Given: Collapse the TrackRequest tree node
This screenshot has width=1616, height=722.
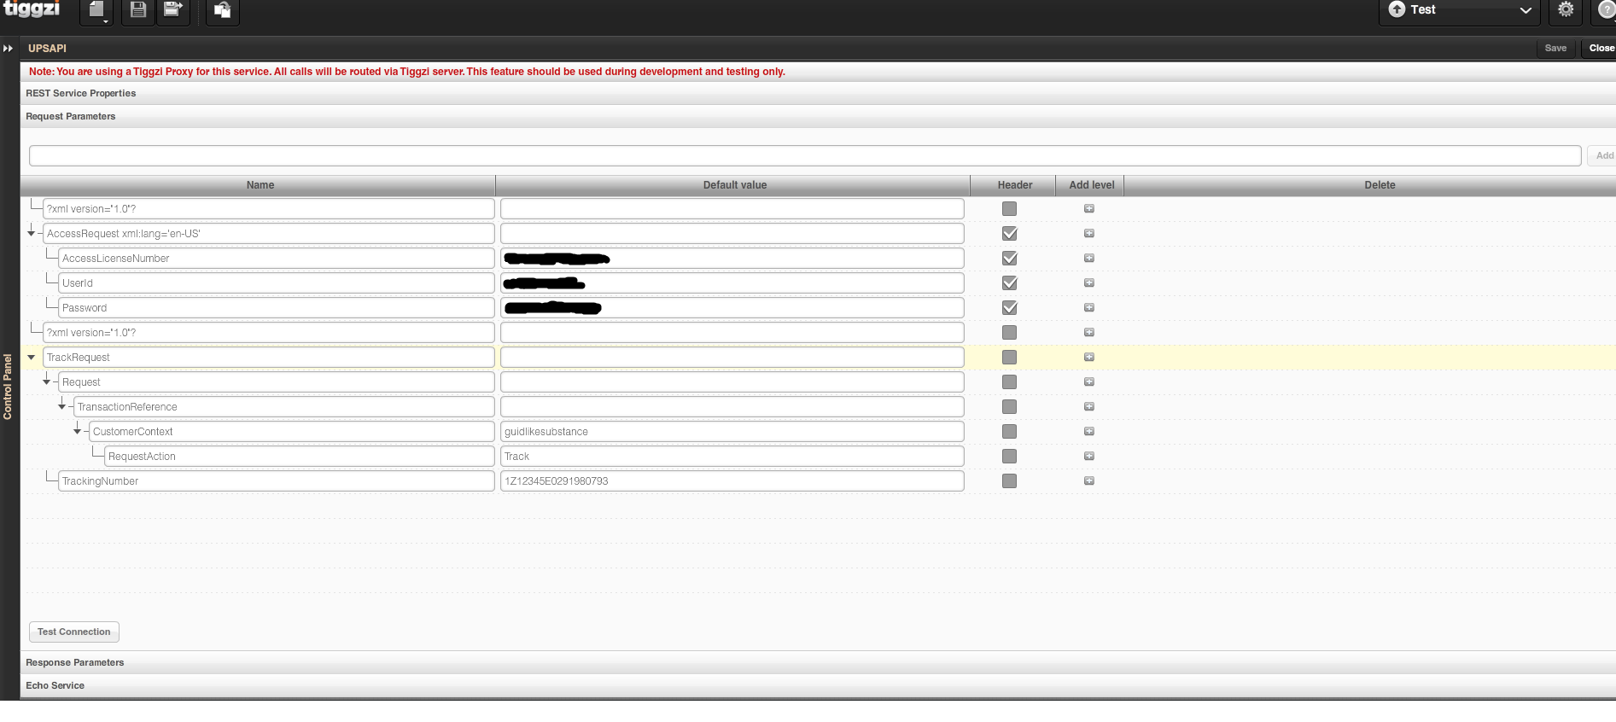Looking at the screenshot, I should pos(32,358).
